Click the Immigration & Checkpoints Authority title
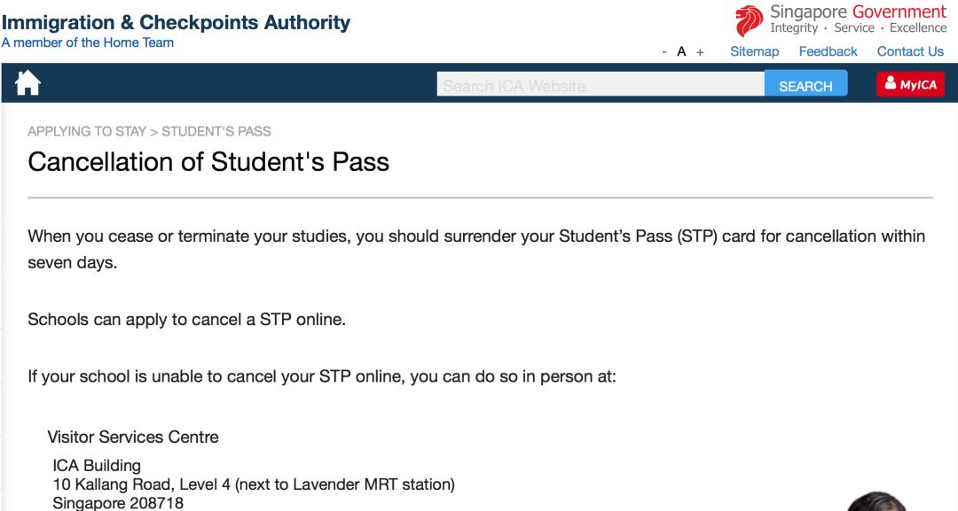958x511 pixels. (x=176, y=22)
